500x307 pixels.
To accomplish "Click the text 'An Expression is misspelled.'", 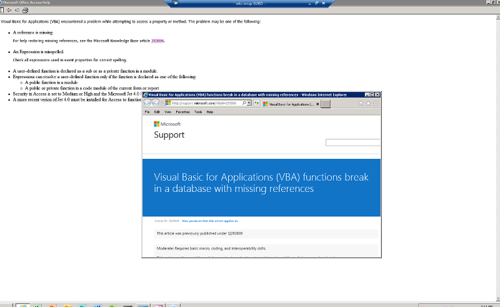I will point(38,52).
